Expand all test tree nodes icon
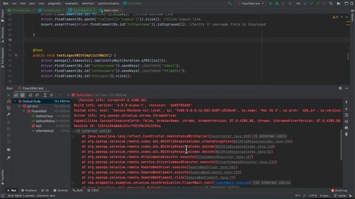This screenshot has width=355, height=199. click(x=45, y=95)
